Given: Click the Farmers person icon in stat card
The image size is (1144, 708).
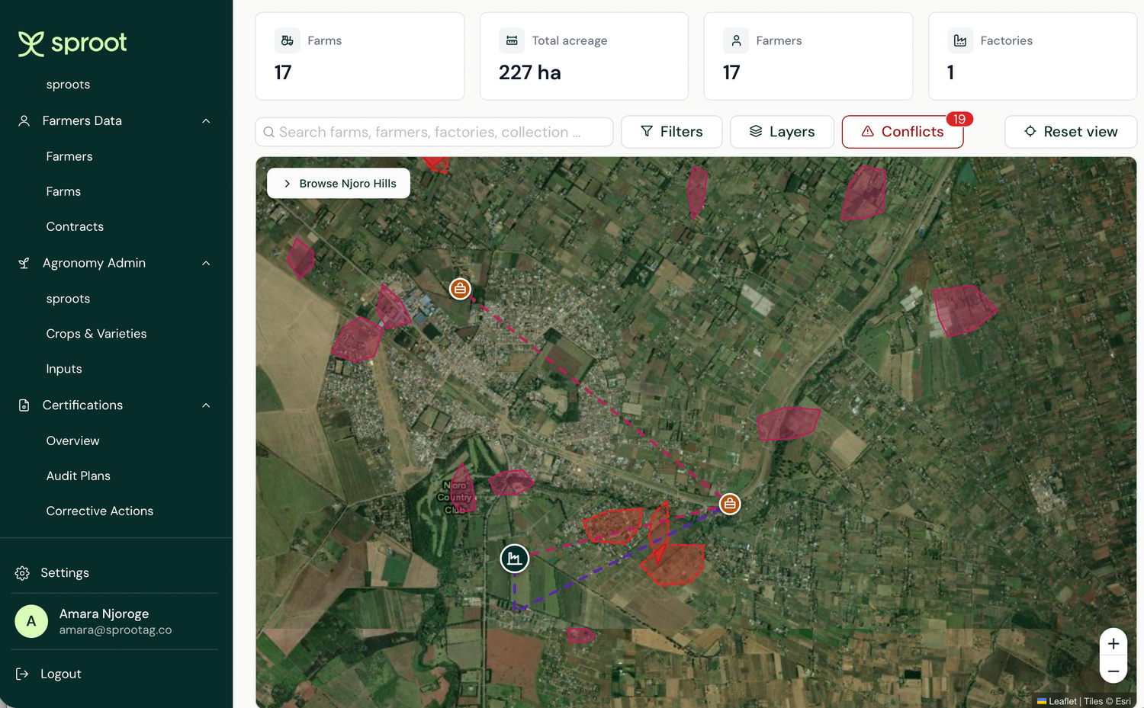Looking at the screenshot, I should pyautogui.click(x=736, y=40).
